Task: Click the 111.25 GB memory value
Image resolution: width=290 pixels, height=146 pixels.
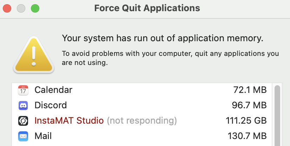Action: [246, 121]
